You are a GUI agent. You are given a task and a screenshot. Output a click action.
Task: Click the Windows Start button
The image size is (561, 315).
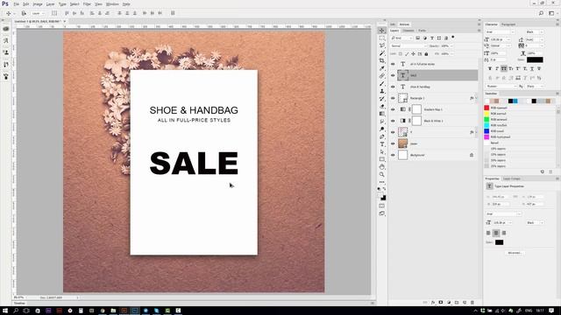point(5,311)
